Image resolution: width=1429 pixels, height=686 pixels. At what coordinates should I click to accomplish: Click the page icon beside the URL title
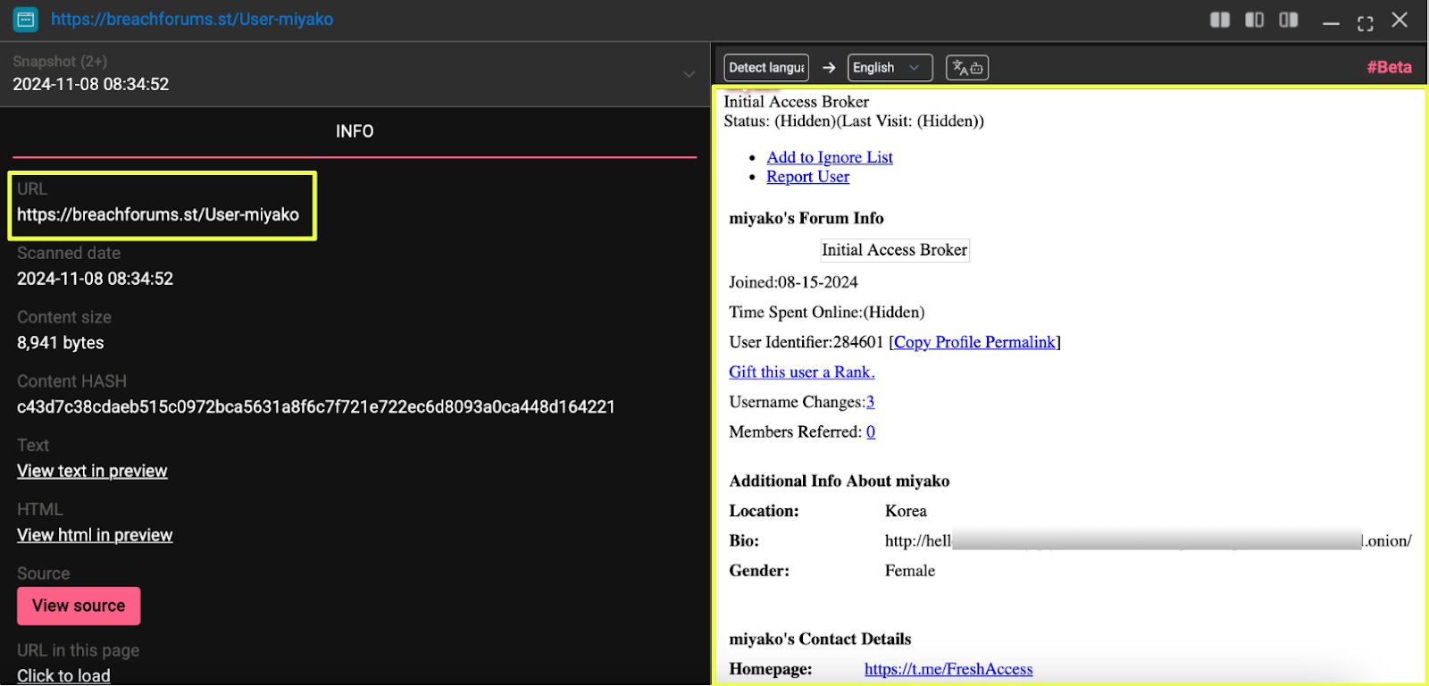pyautogui.click(x=25, y=20)
